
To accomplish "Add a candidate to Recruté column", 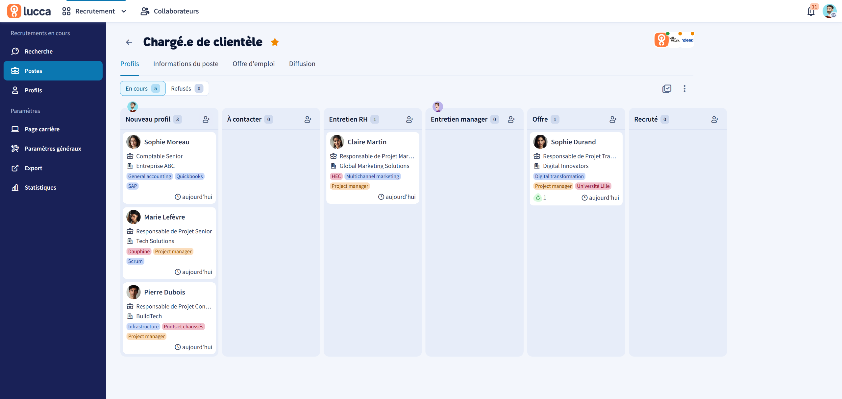I will (x=714, y=119).
